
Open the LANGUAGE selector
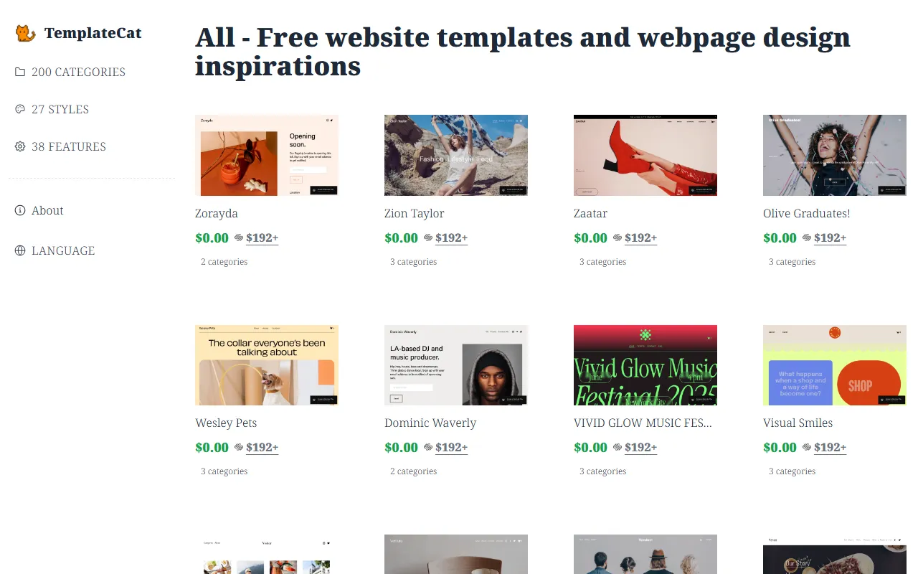63,250
